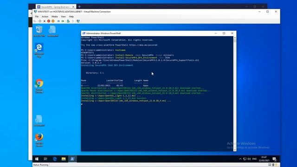Click the 'Directory: C:\' output line
297x167 pixels.
click(95, 73)
